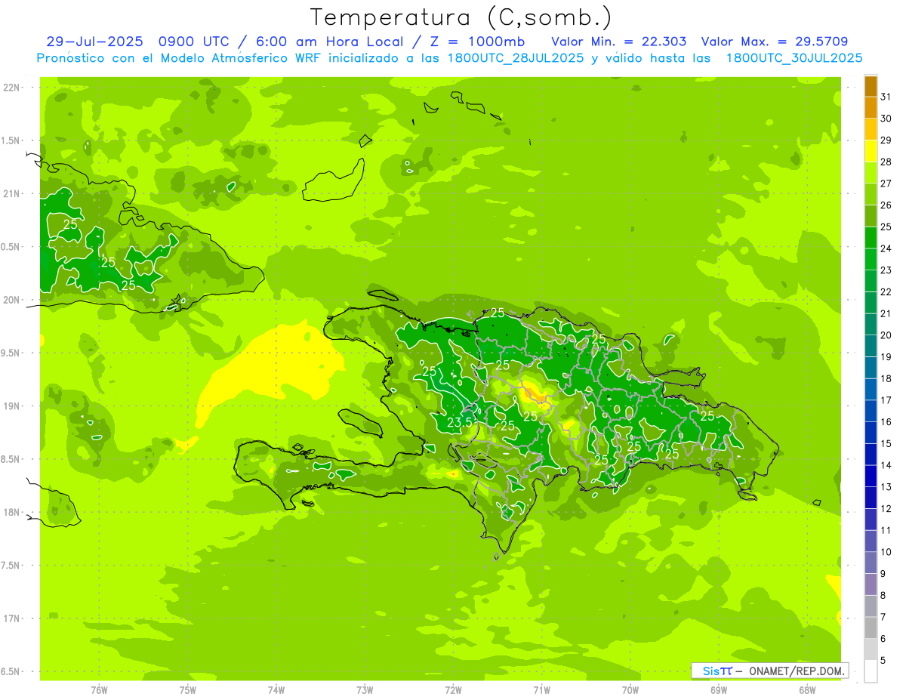Click the "71W" longitude axis label
Image resolution: width=906 pixels, height=700 pixels.
541,689
